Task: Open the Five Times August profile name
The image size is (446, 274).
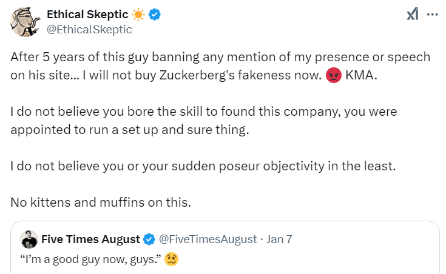Action: 90,239
